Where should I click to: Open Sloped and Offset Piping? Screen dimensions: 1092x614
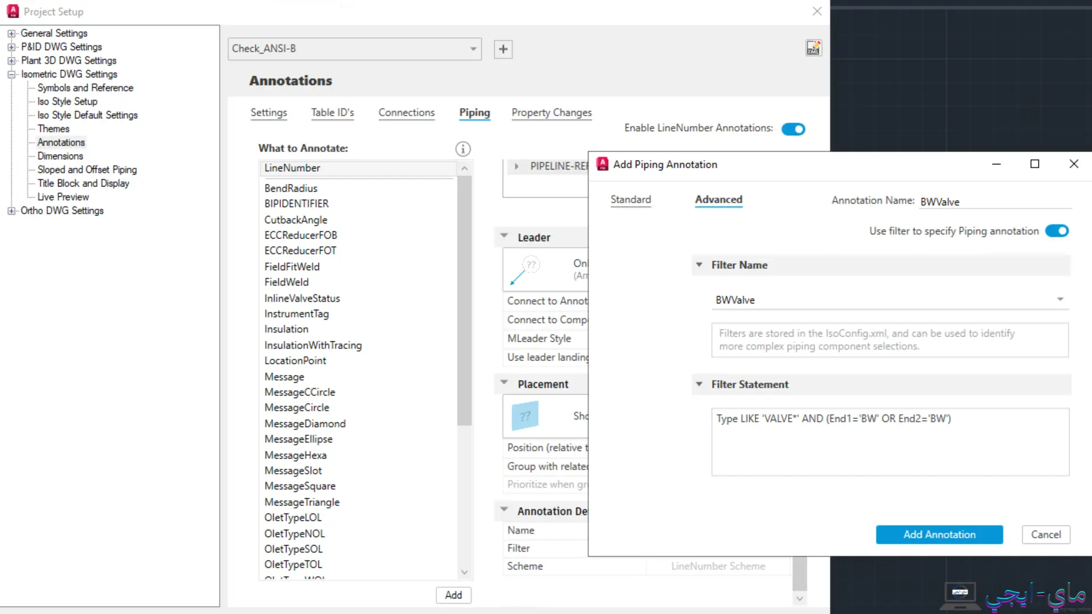tap(87, 170)
